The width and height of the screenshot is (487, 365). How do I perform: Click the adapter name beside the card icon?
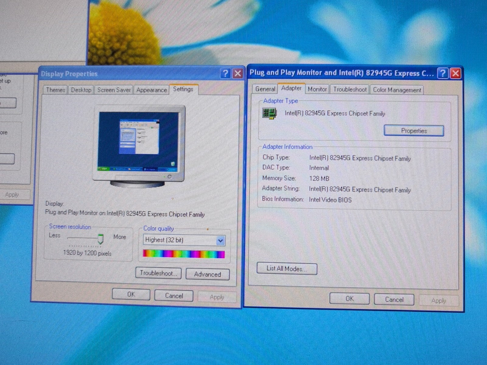point(335,113)
